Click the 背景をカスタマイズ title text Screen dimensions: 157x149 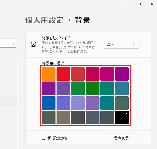tap(56, 38)
